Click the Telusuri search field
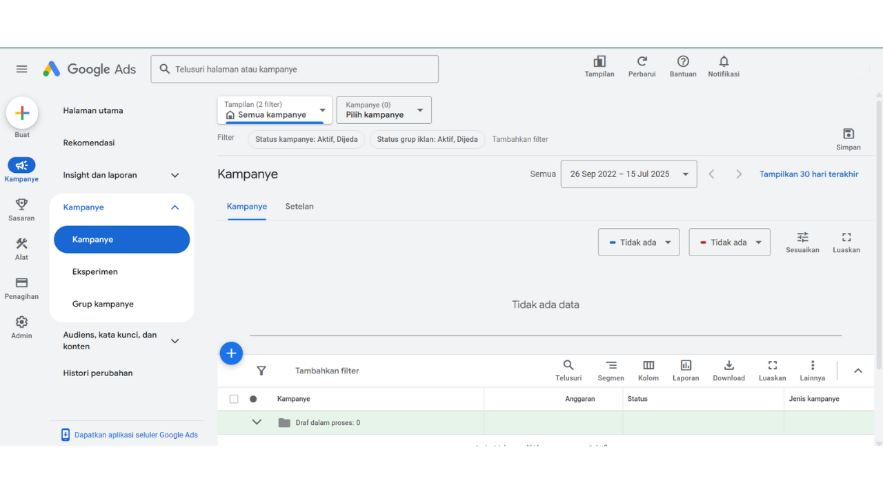The height and width of the screenshot is (496, 883). pyautogui.click(x=295, y=69)
